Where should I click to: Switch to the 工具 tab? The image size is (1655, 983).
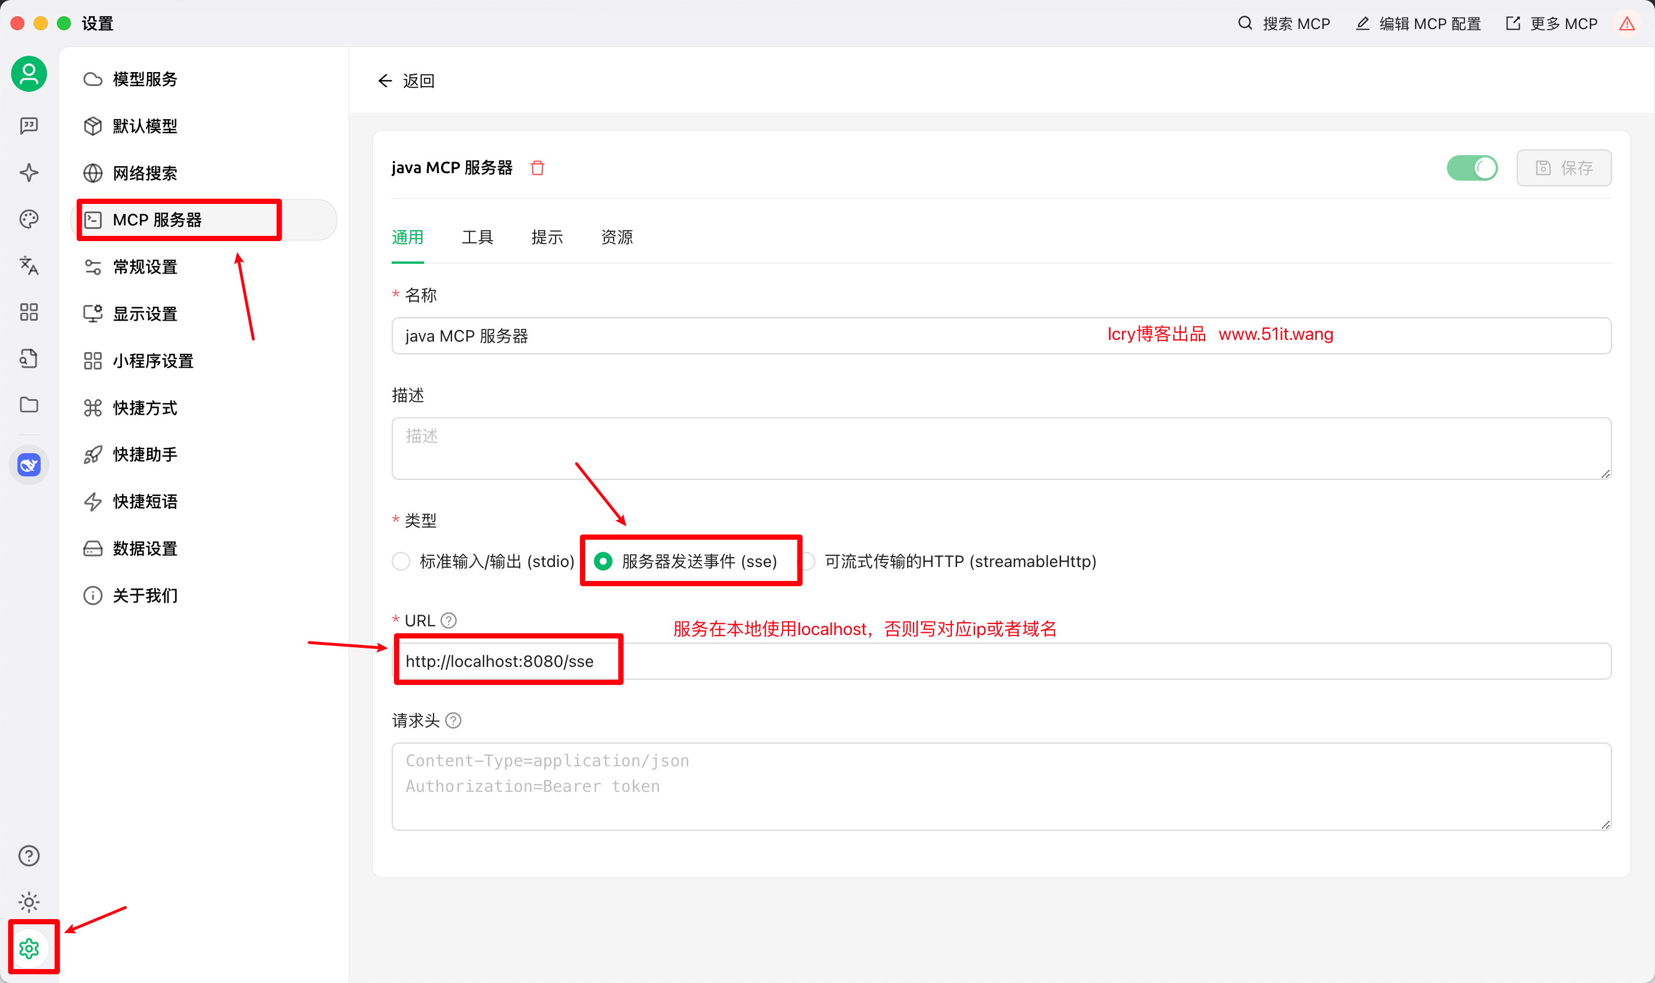pyautogui.click(x=477, y=237)
